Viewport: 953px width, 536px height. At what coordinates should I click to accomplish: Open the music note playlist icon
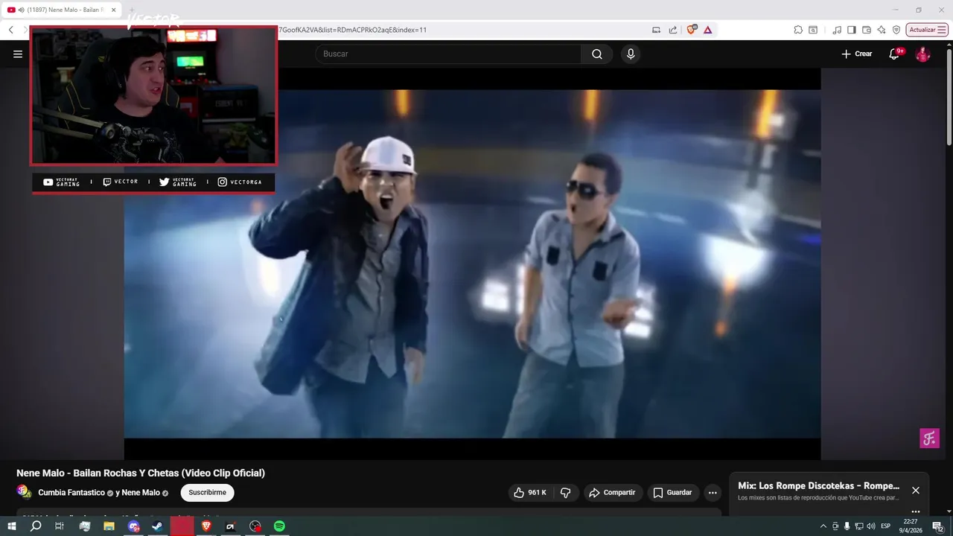coord(837,30)
